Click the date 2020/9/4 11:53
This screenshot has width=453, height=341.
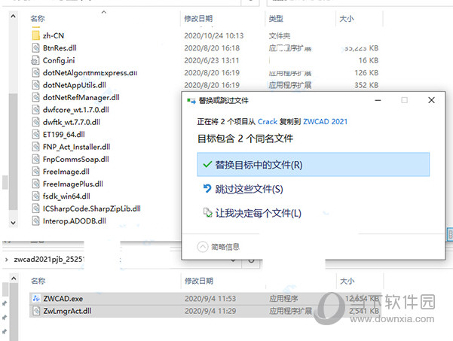[x=210, y=299]
